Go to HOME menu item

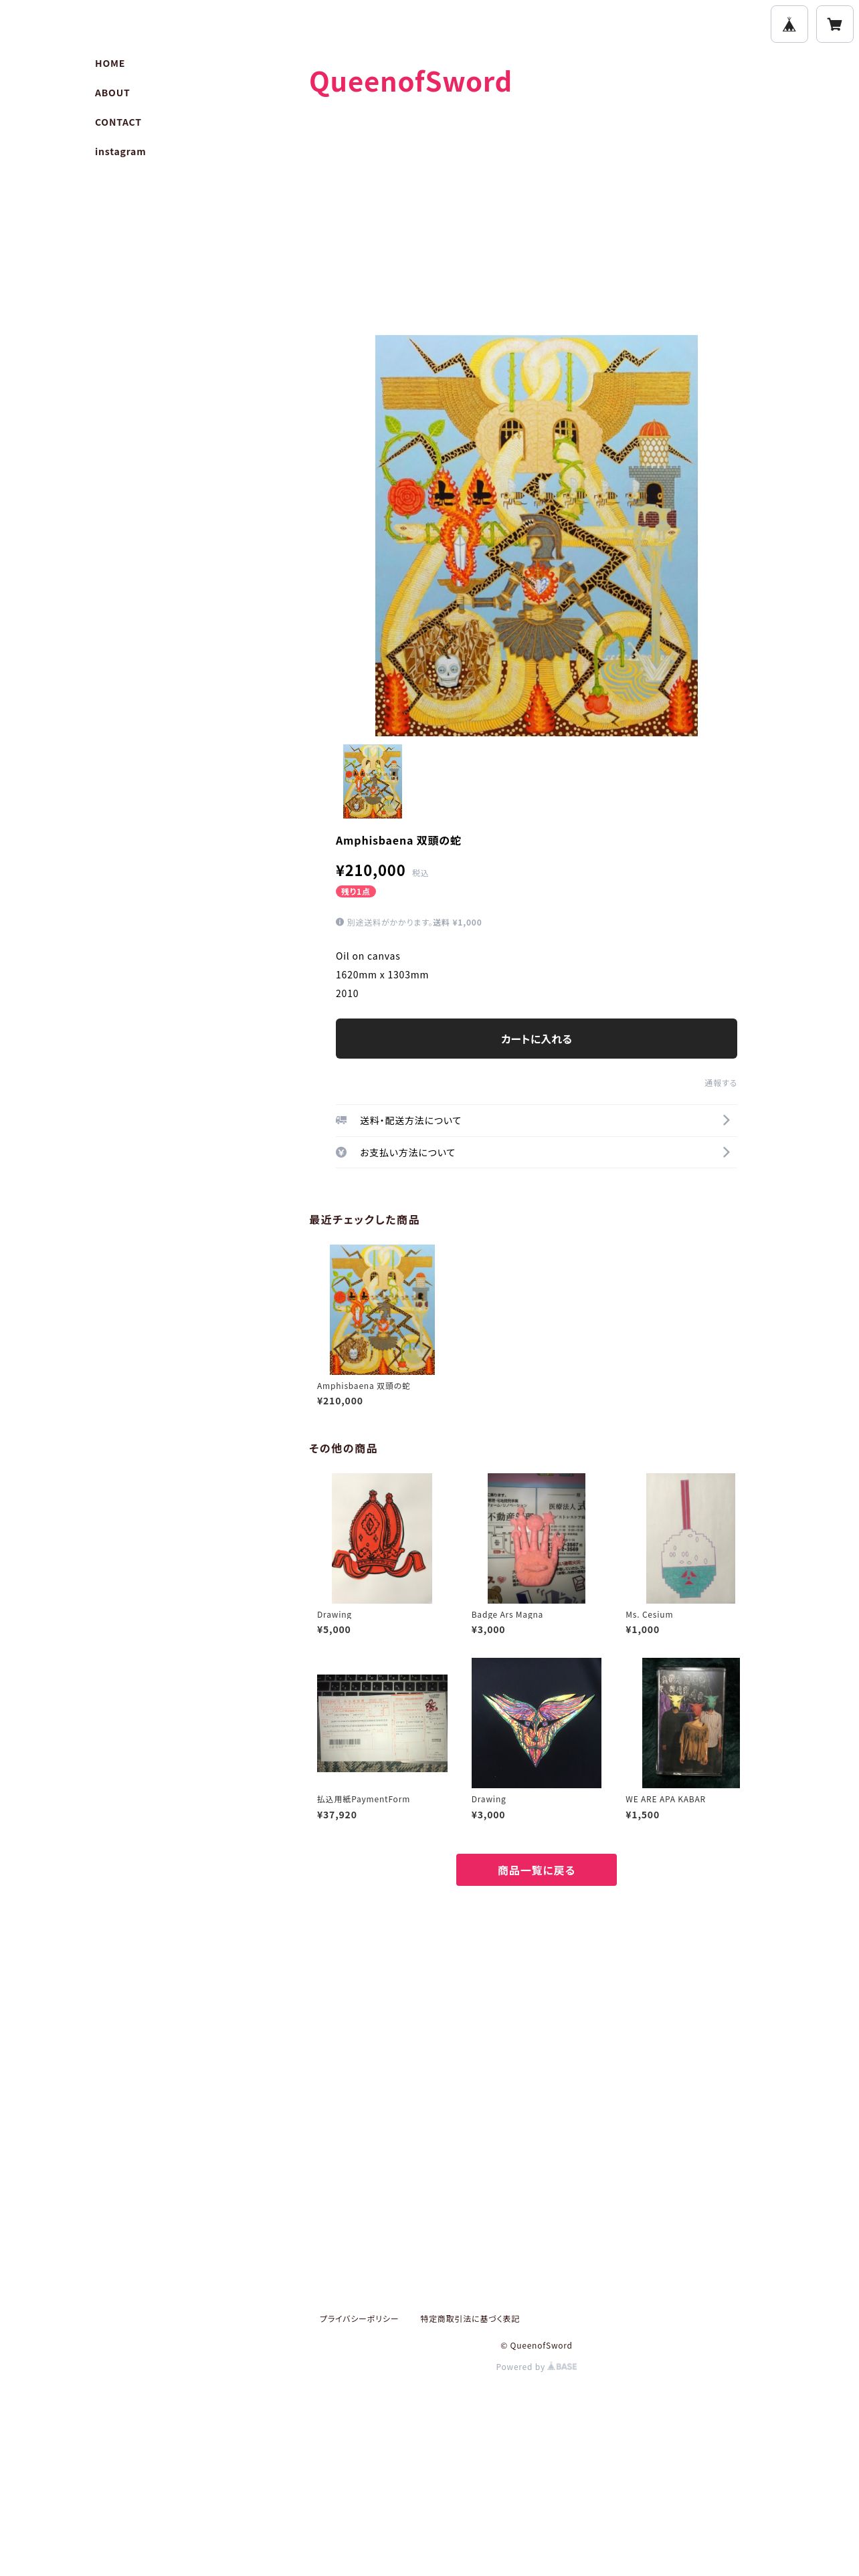click(x=110, y=63)
